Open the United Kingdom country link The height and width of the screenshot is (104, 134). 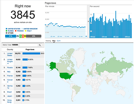(10, 62)
